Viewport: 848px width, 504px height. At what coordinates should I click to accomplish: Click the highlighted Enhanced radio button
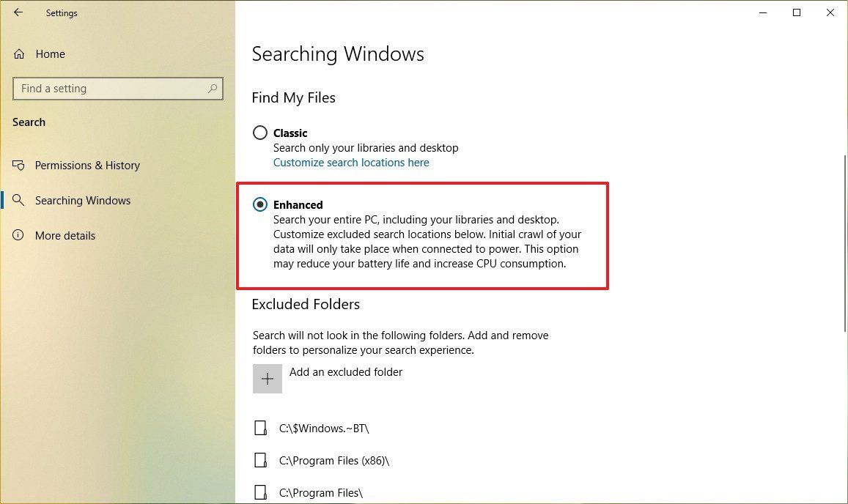click(260, 204)
